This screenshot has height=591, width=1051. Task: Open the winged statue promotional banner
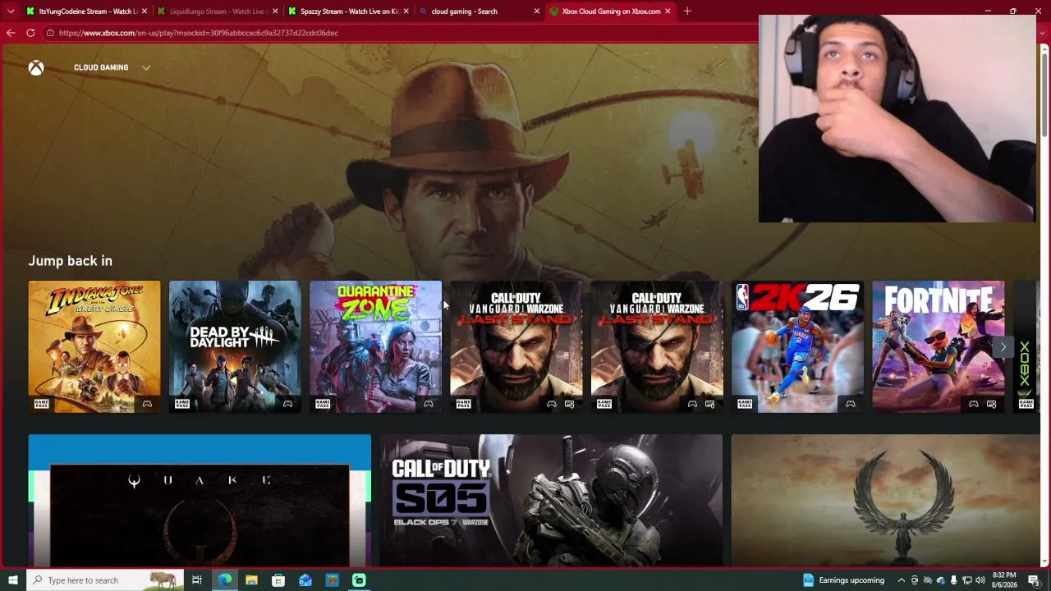[x=885, y=501]
